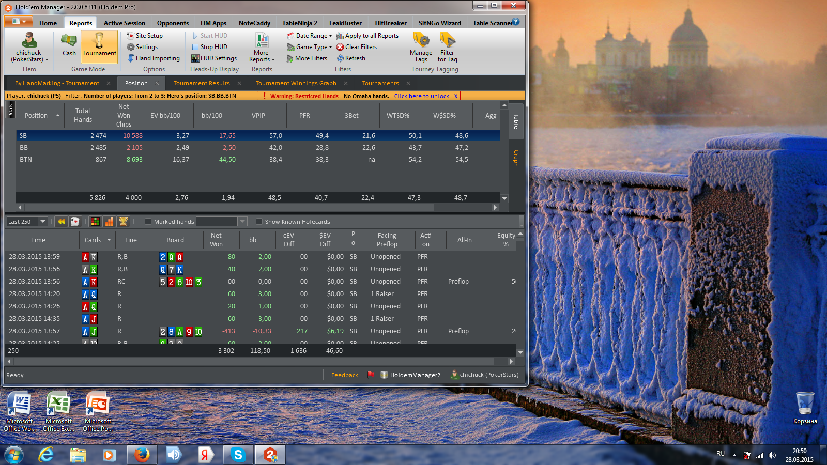Click the Filter for Tag icon

point(447,40)
